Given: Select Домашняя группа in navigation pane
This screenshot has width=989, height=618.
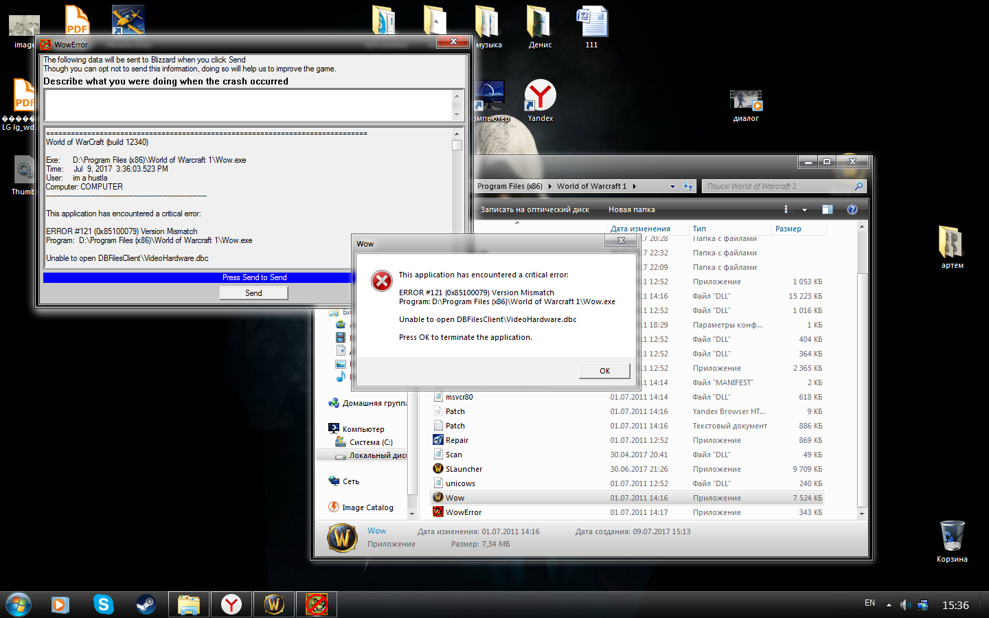Looking at the screenshot, I should 367,403.
